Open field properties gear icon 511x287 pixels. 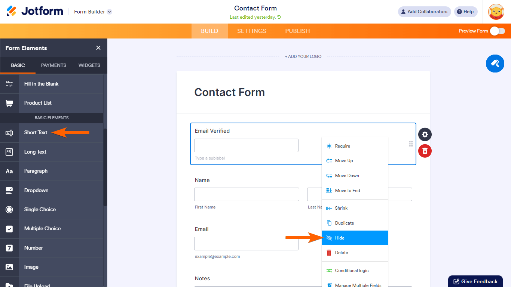(425, 135)
